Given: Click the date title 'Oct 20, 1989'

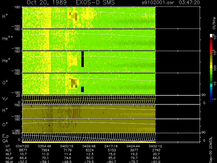Looking at the screenshot, I should (x=47, y=2).
